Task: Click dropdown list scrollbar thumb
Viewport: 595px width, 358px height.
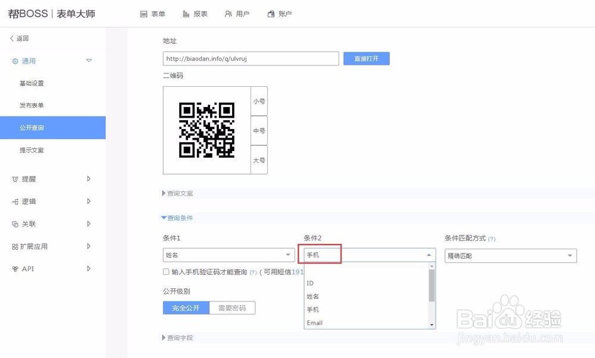Action: (x=431, y=285)
